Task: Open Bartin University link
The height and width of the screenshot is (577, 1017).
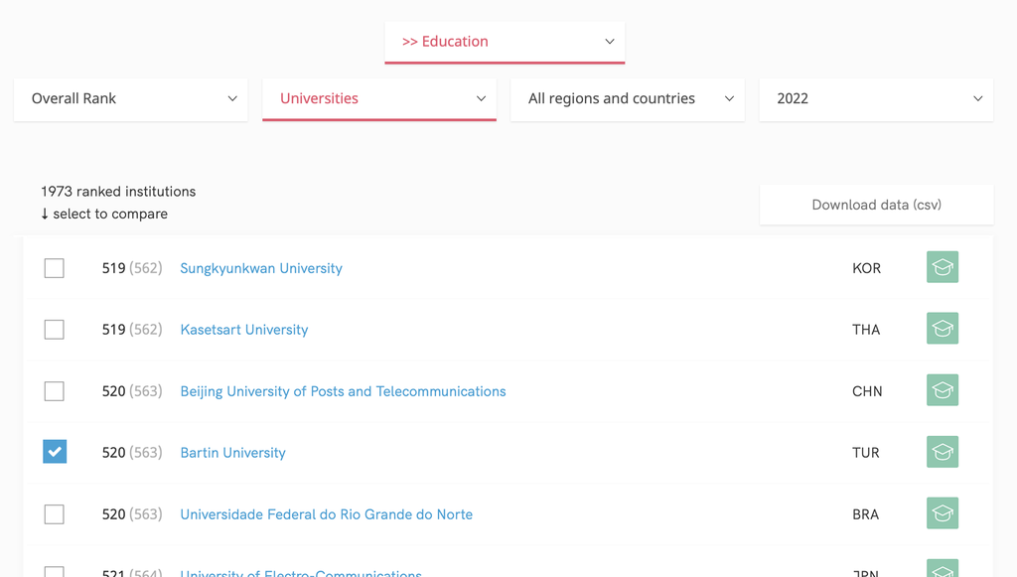Action: (x=232, y=453)
